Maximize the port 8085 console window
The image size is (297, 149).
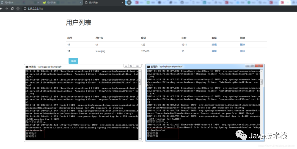click(x=252, y=66)
